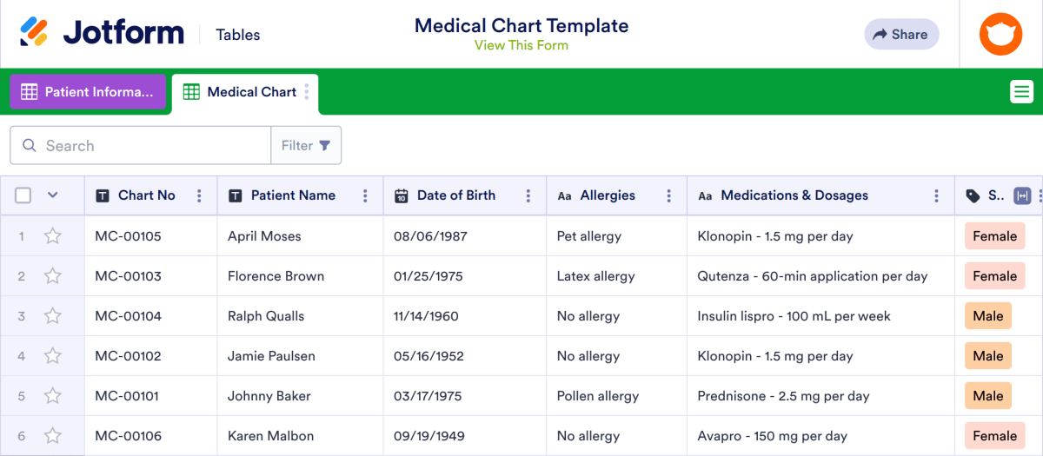Toggle the select all rows checkbox

[23, 195]
